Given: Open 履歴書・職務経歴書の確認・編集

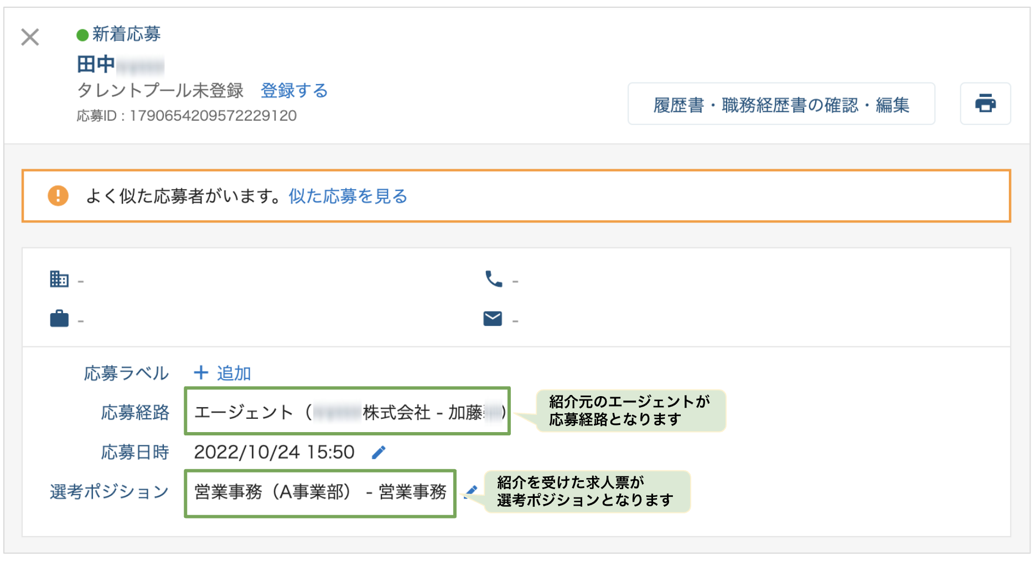Looking at the screenshot, I should [781, 104].
